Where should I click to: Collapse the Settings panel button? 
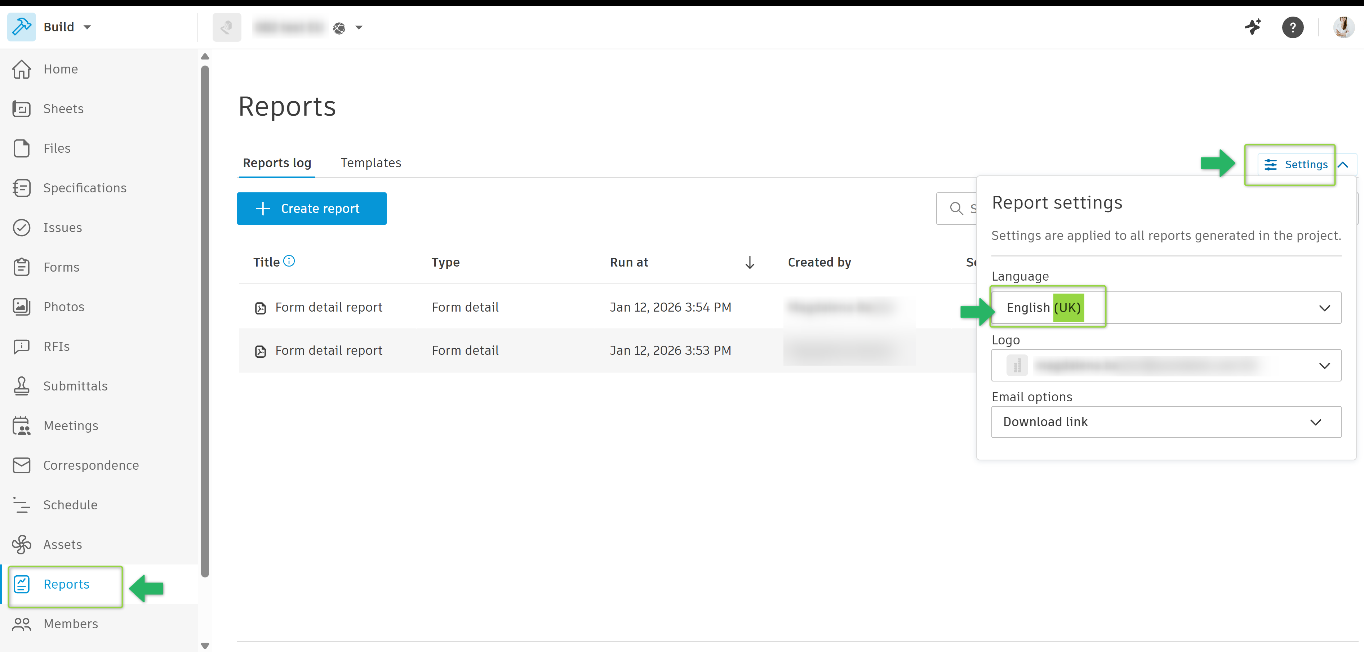pos(1306,165)
